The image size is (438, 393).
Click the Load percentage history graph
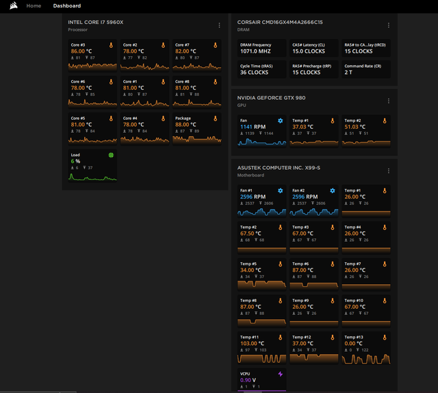[x=92, y=177]
